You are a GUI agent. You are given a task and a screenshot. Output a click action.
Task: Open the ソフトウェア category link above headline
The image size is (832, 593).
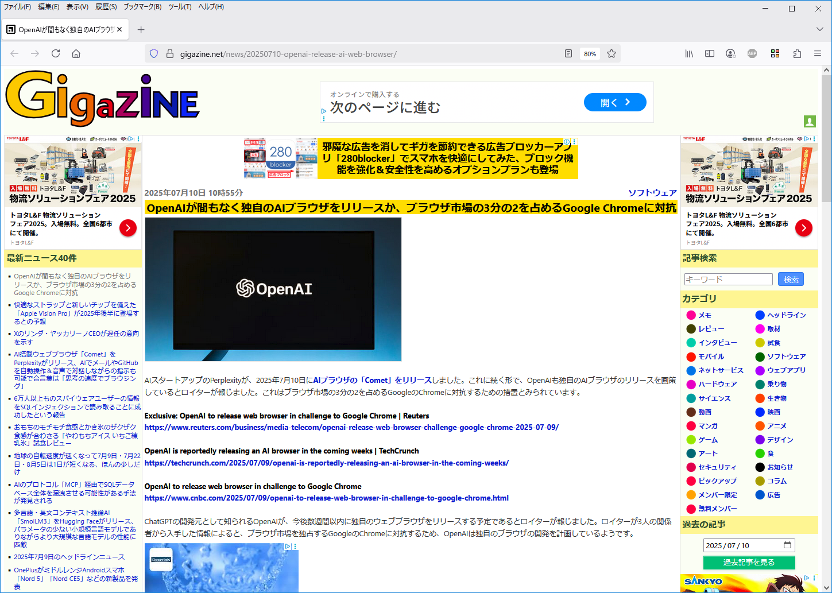[652, 193]
